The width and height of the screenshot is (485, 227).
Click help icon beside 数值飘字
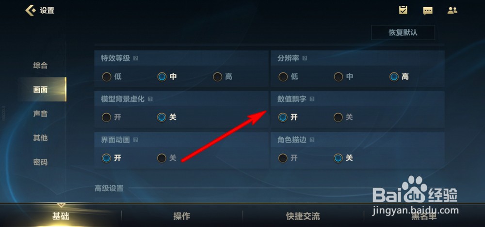[312, 99]
